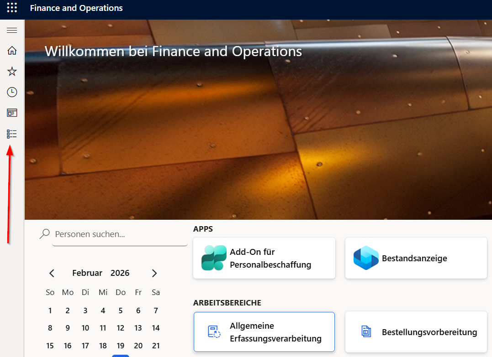Open Bestellungsvorbereitung workspace tile

tap(416, 332)
